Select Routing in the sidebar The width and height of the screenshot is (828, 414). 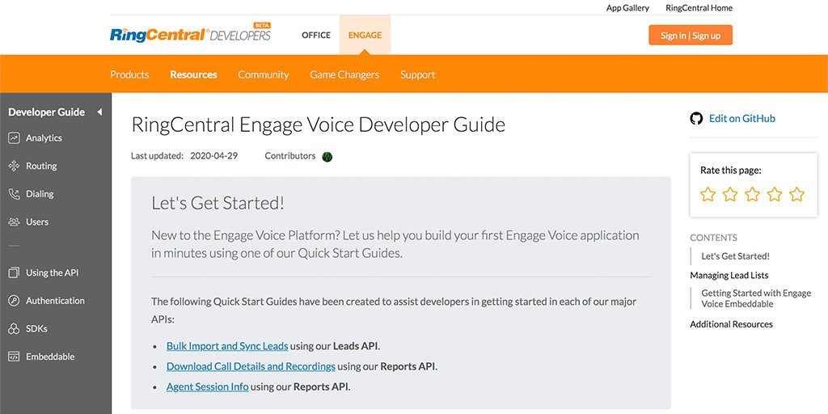(41, 166)
